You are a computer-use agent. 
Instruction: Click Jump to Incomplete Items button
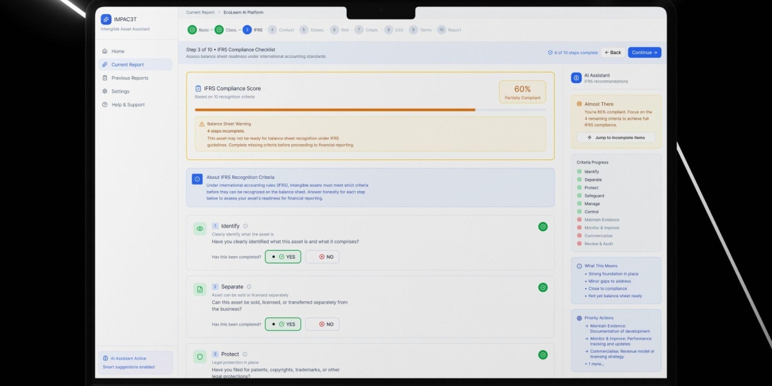616,138
